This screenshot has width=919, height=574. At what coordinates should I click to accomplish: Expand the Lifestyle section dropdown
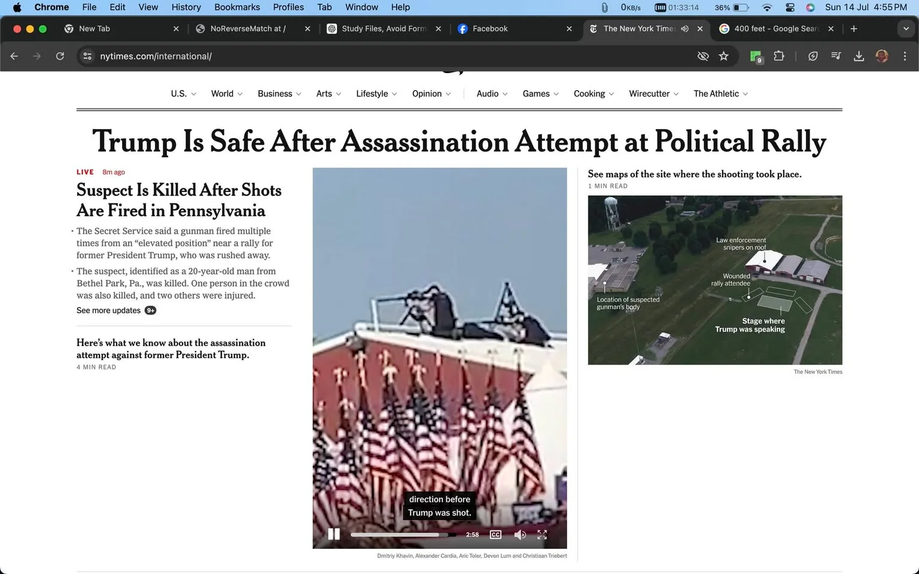(376, 94)
